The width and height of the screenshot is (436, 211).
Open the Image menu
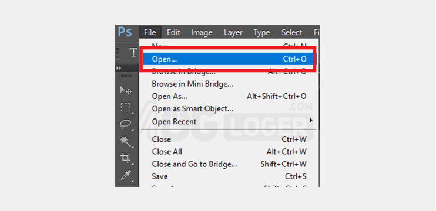pos(202,32)
